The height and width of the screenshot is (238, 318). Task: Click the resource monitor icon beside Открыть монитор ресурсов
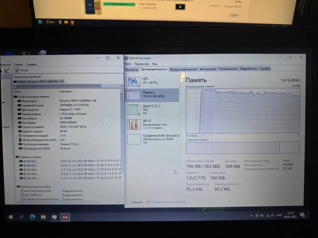(148, 202)
